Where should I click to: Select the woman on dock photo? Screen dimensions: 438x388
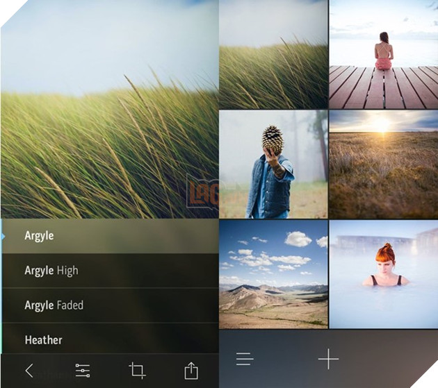click(384, 55)
